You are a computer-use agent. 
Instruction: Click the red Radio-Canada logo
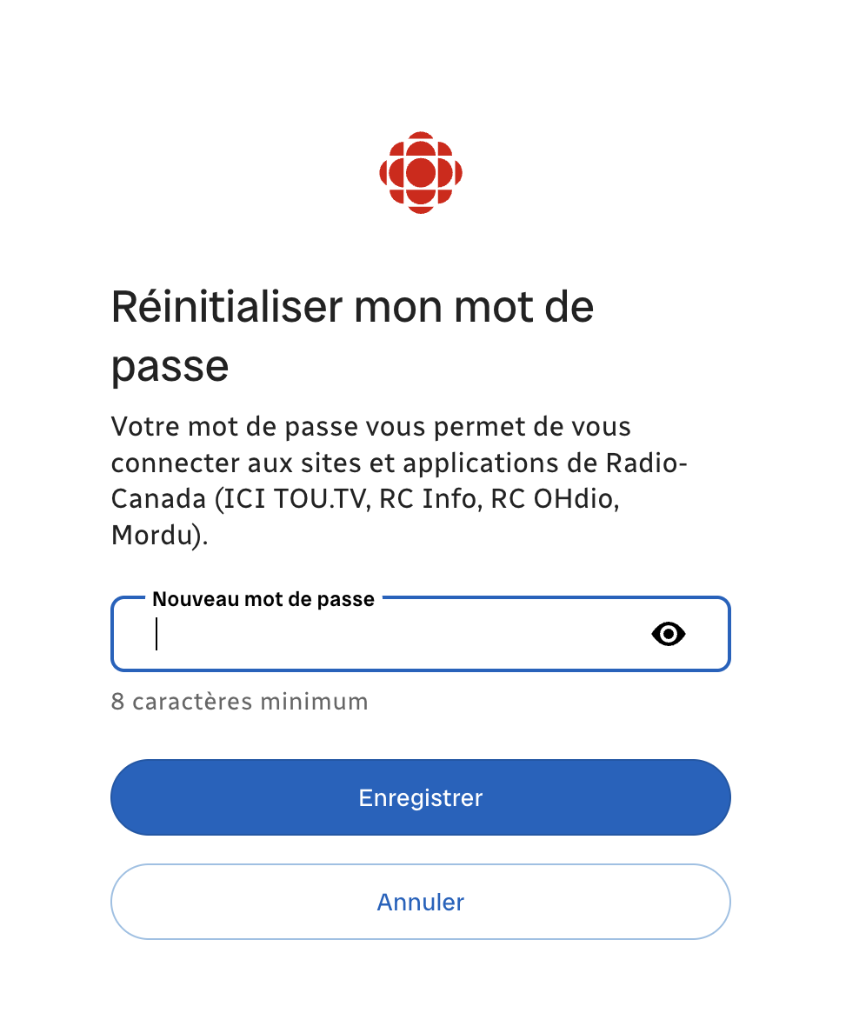(420, 173)
